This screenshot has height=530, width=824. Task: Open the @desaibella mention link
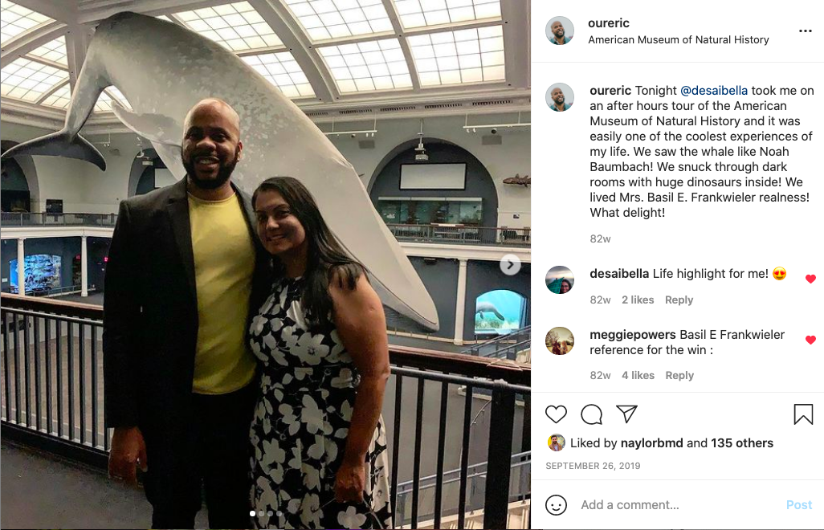[714, 91]
